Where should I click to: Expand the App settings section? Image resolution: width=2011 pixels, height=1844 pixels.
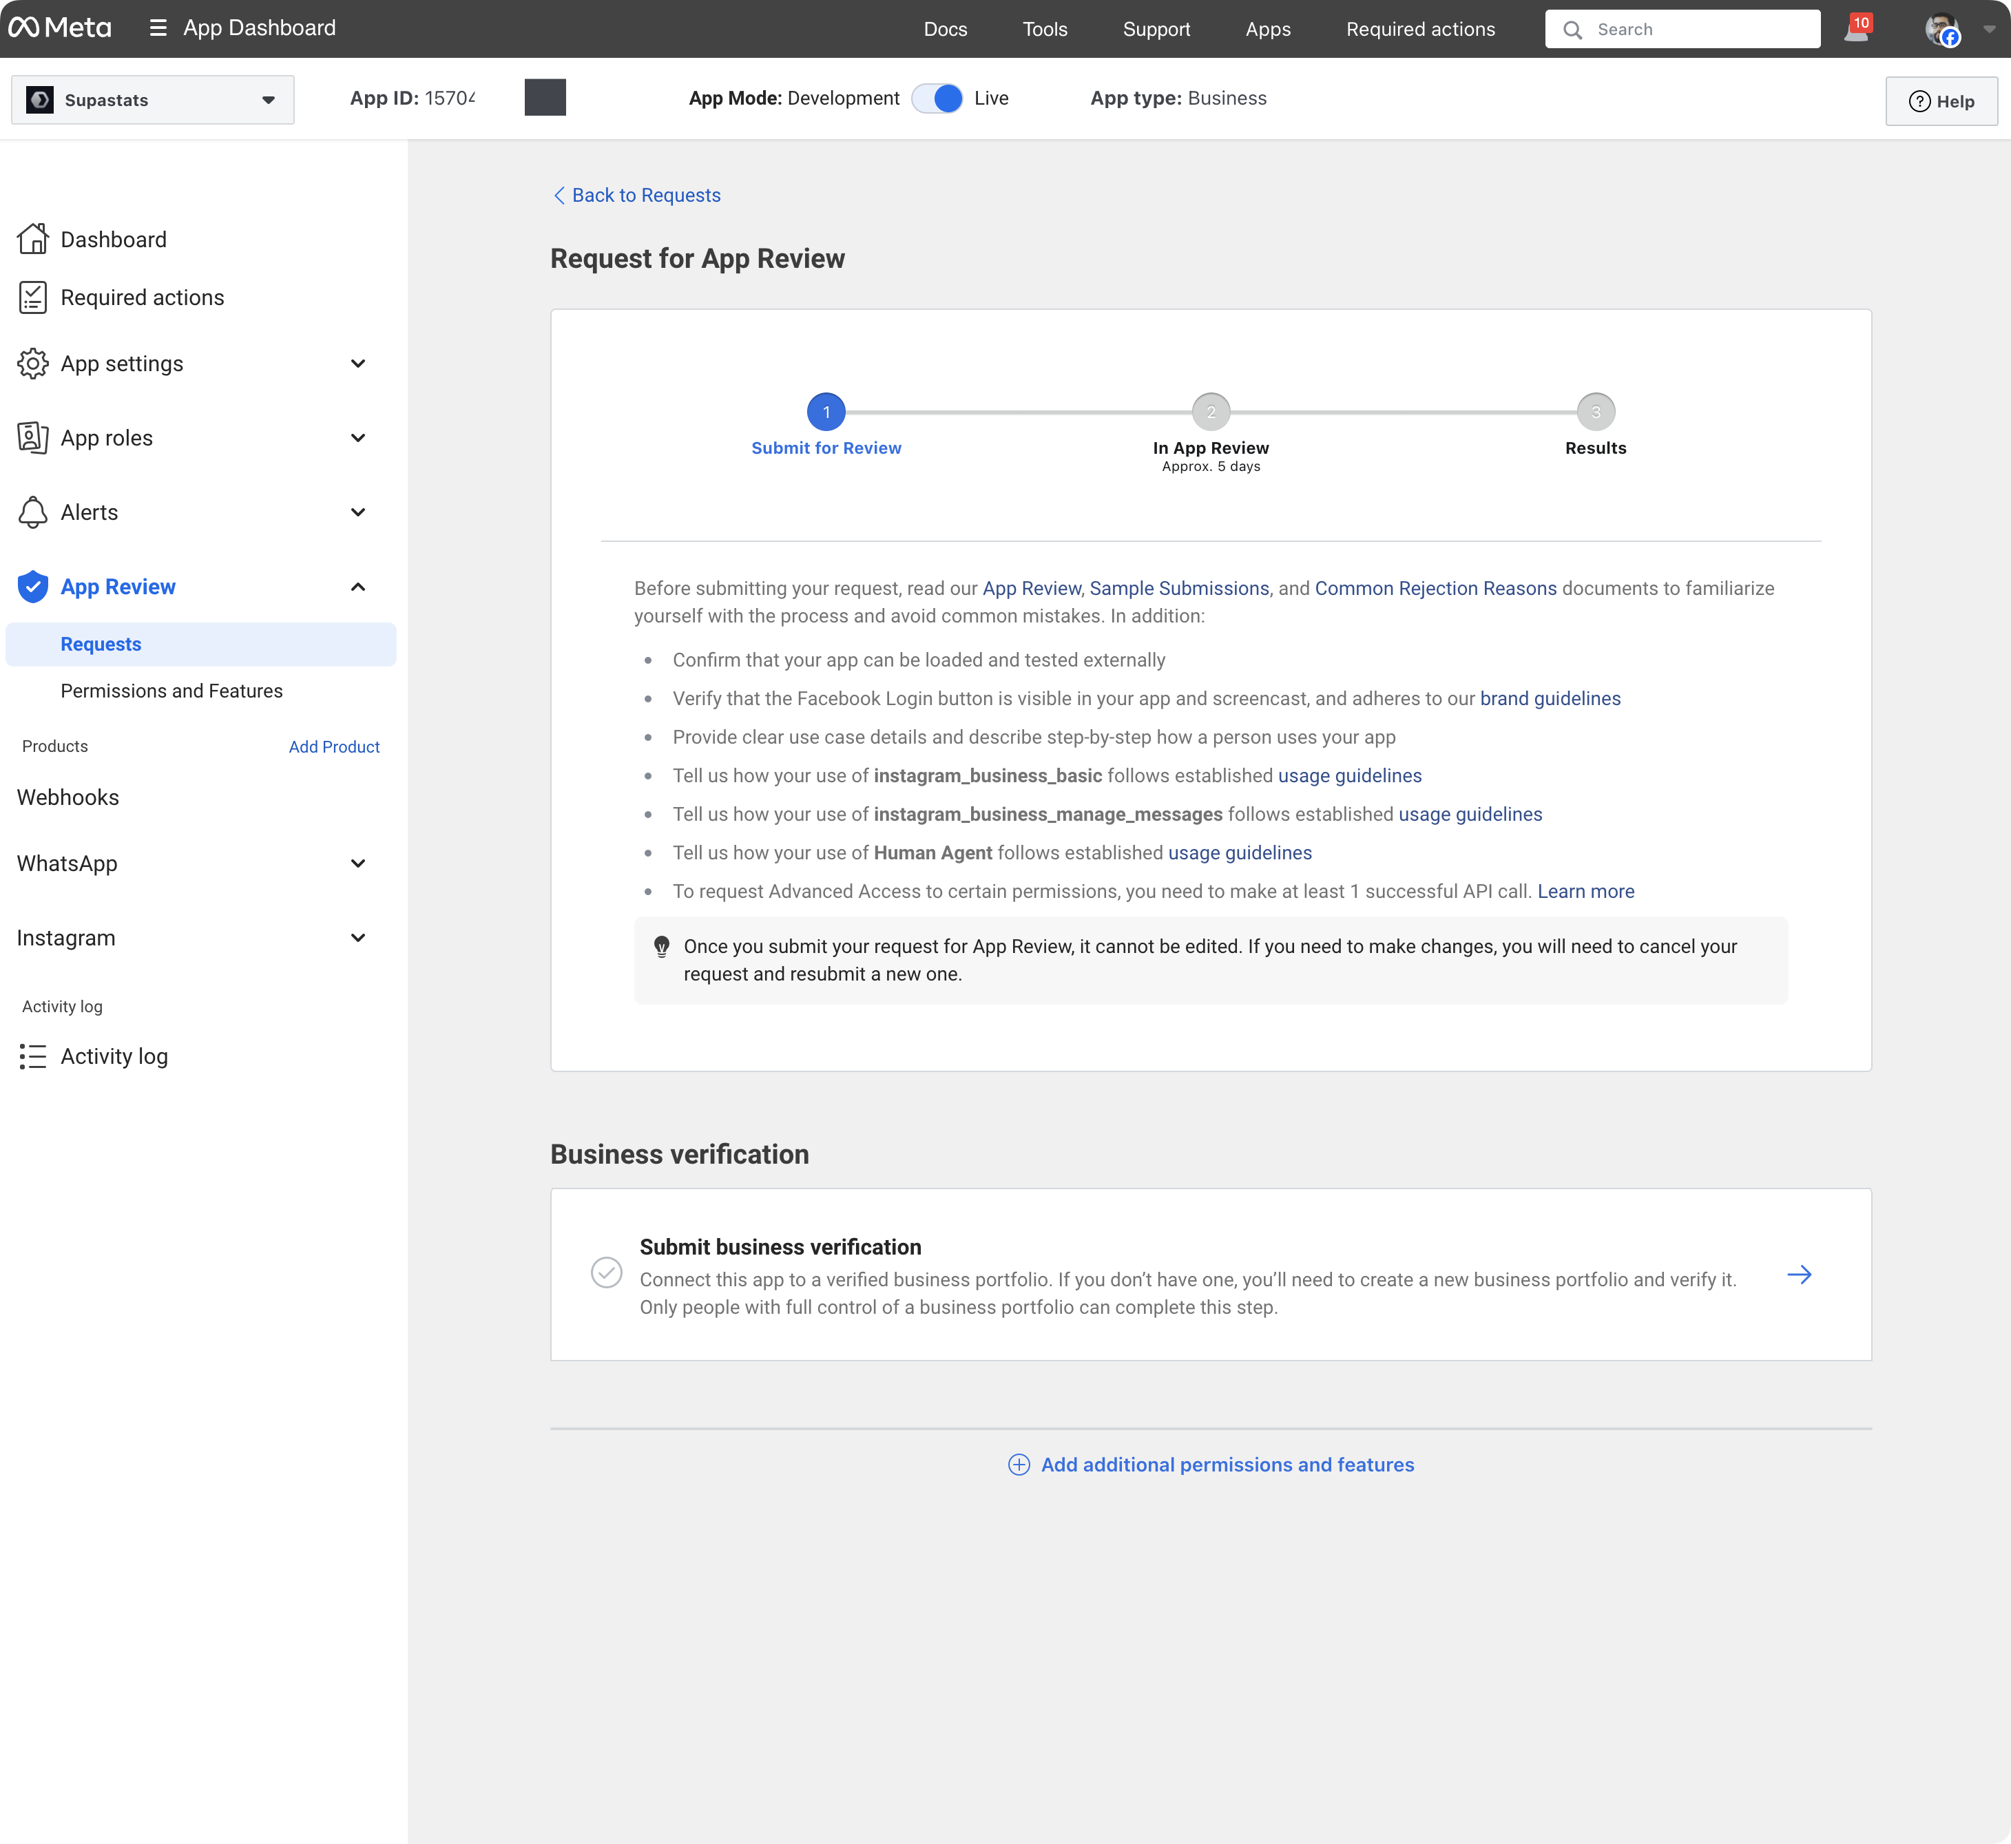click(x=357, y=364)
